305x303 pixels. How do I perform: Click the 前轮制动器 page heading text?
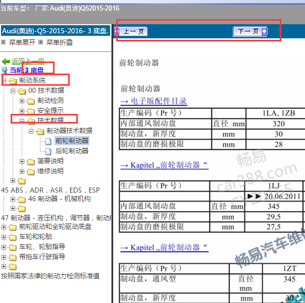[139, 63]
